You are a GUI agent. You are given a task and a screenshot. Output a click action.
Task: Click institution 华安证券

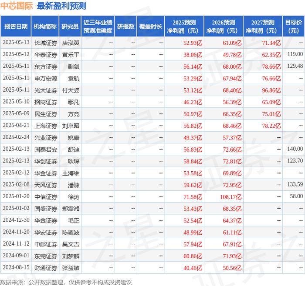[x=46, y=233]
